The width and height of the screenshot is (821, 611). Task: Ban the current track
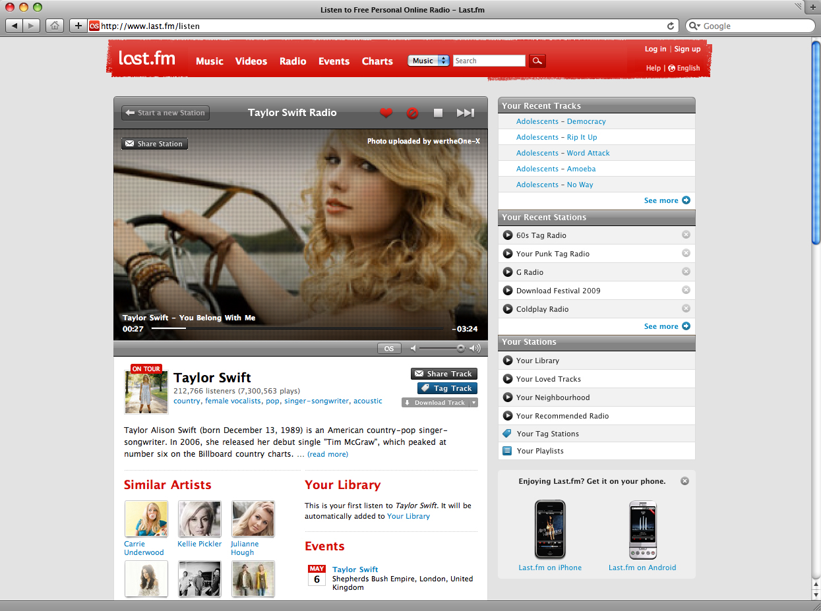click(412, 113)
